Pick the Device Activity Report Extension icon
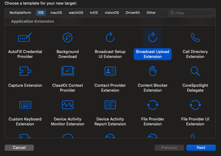Image resolution: width=221 pixels, height=156 pixels. tap(110, 105)
